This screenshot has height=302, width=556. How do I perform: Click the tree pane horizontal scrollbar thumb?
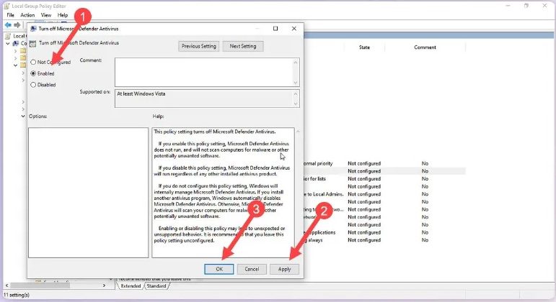click(40, 285)
